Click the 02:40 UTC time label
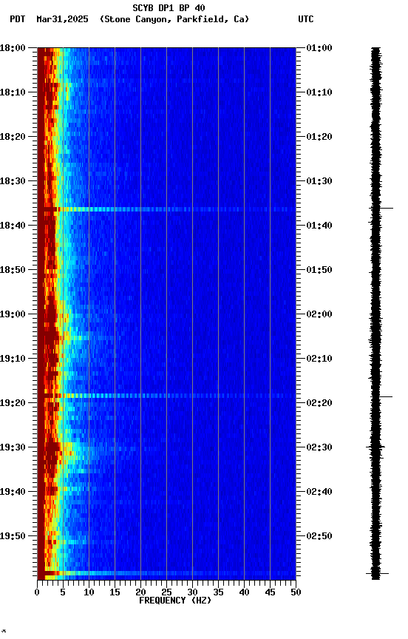 click(319, 492)
